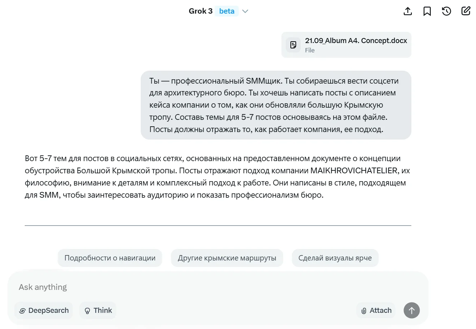Open the Grok 3 model selector title
Image resolution: width=476 pixels, height=329 pixels.
pyautogui.click(x=201, y=11)
